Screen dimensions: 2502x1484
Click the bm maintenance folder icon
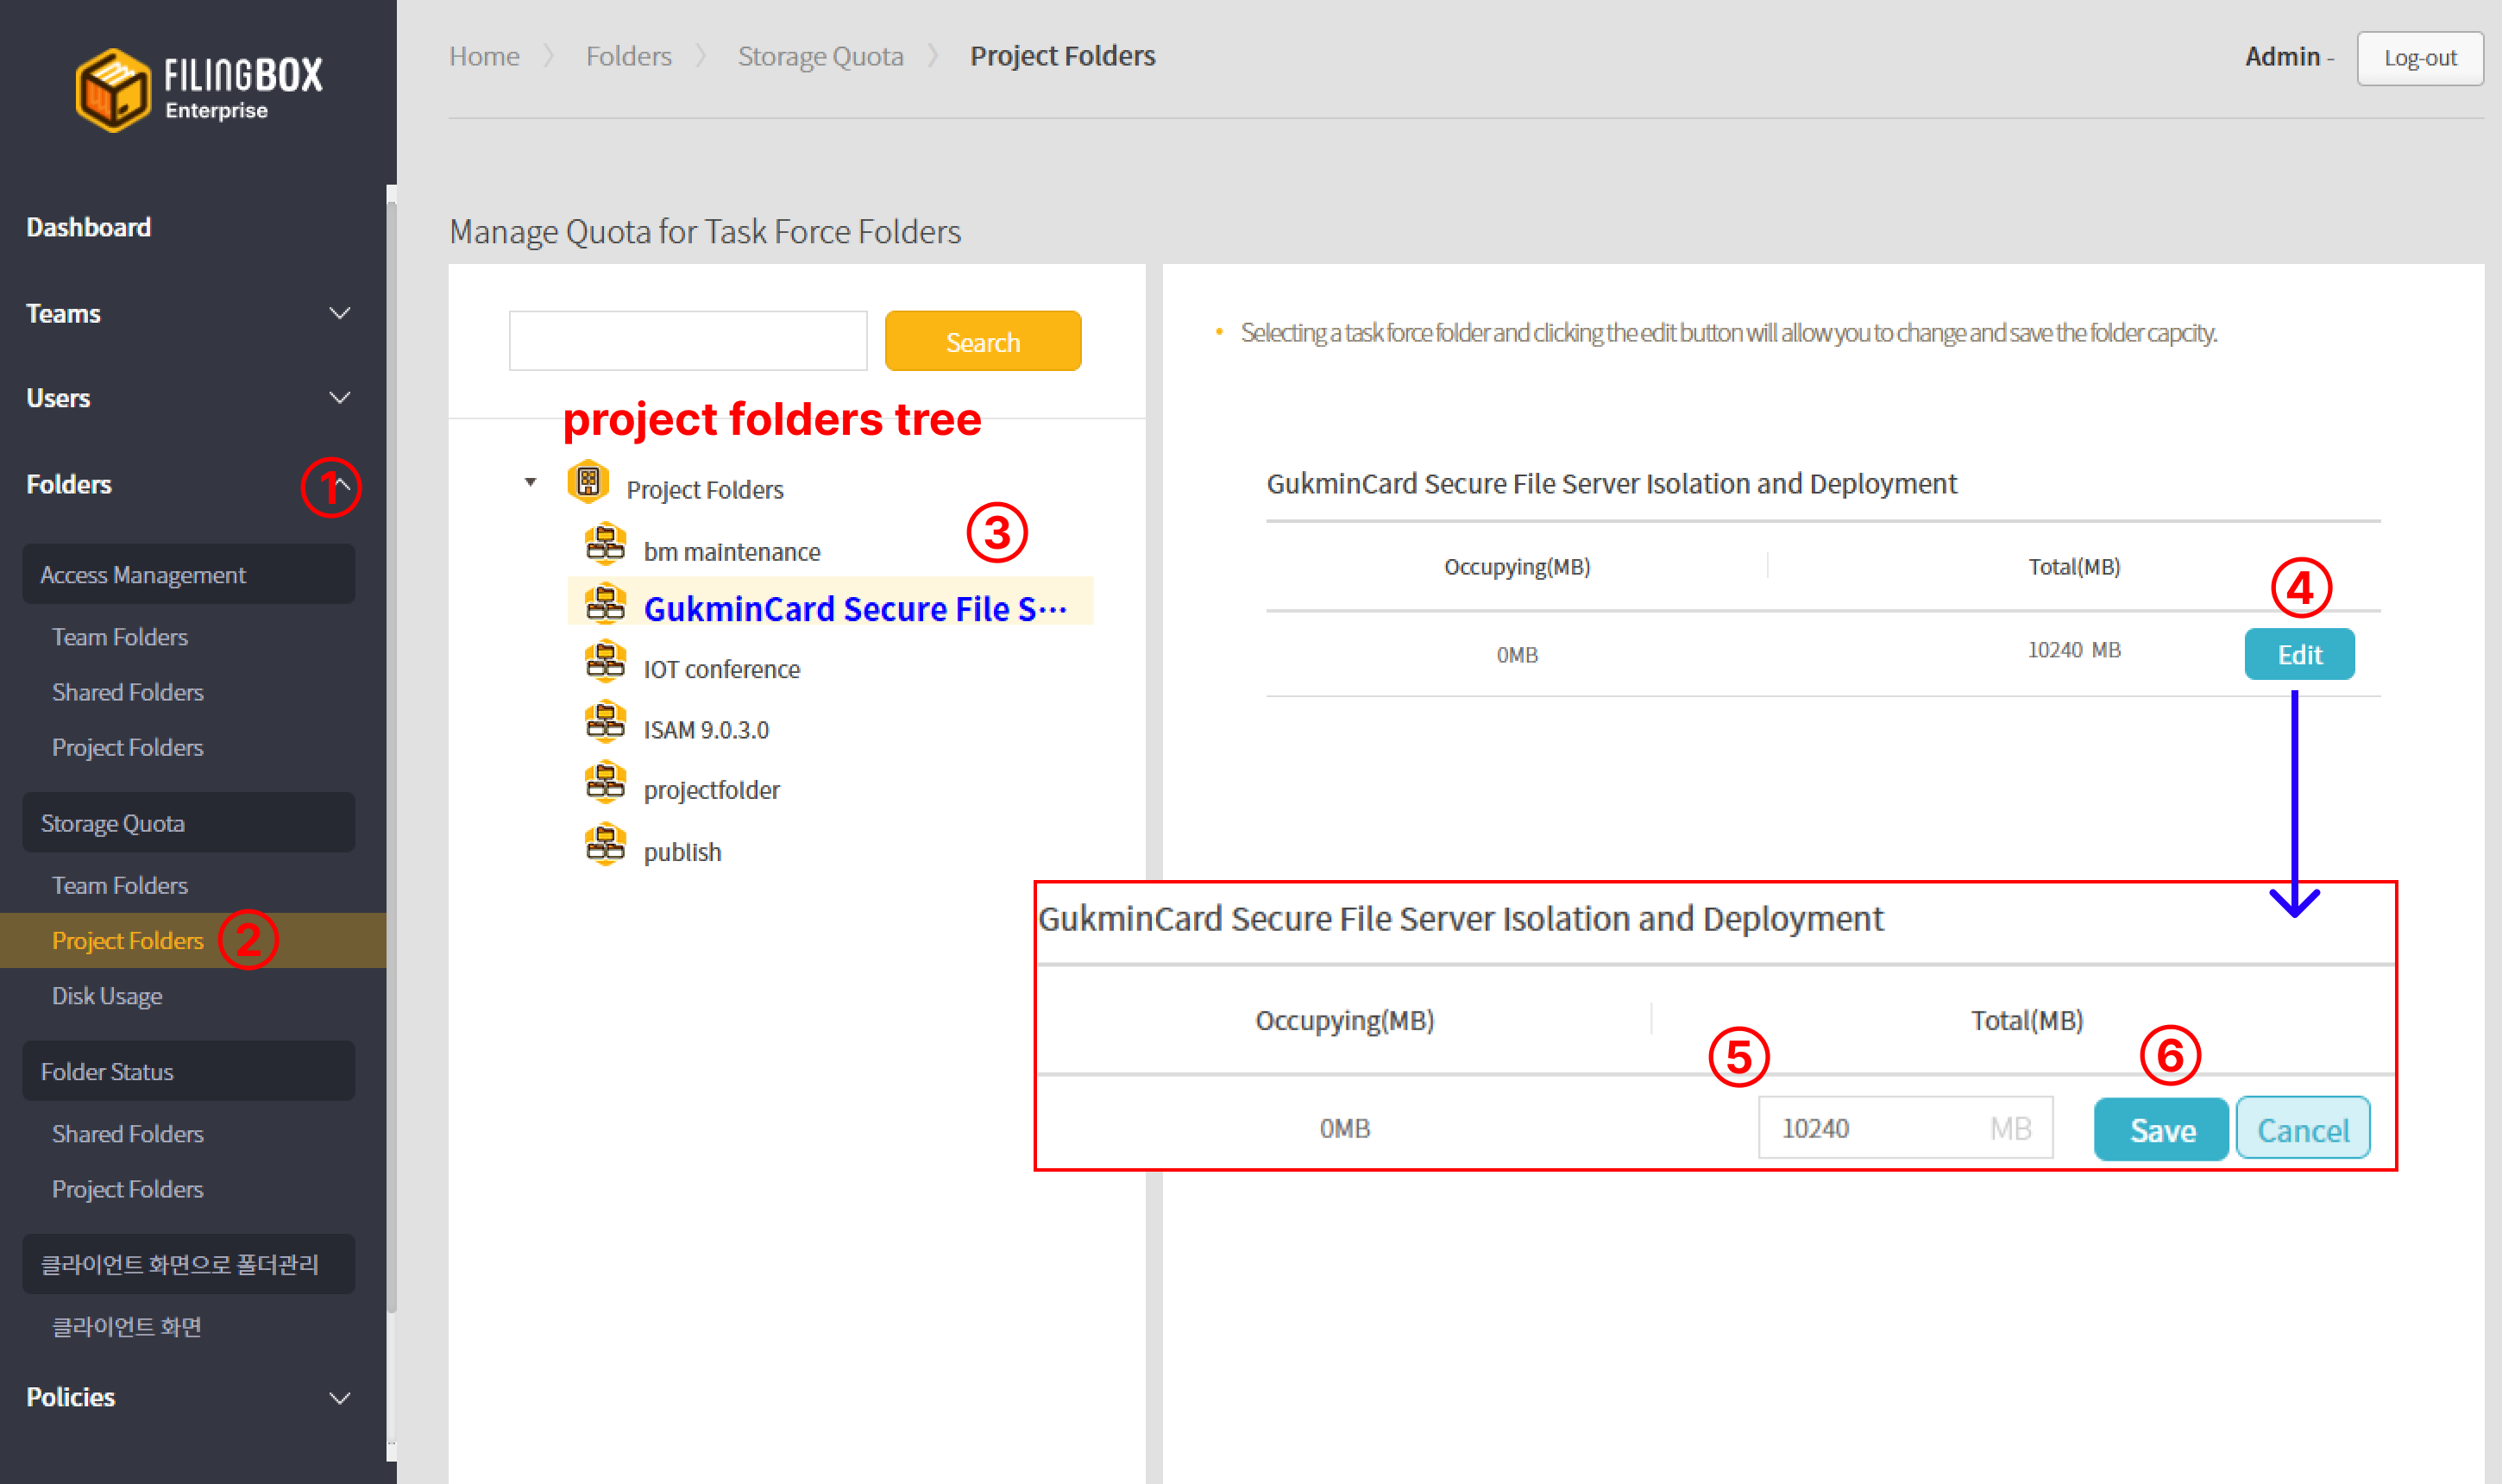(x=605, y=546)
